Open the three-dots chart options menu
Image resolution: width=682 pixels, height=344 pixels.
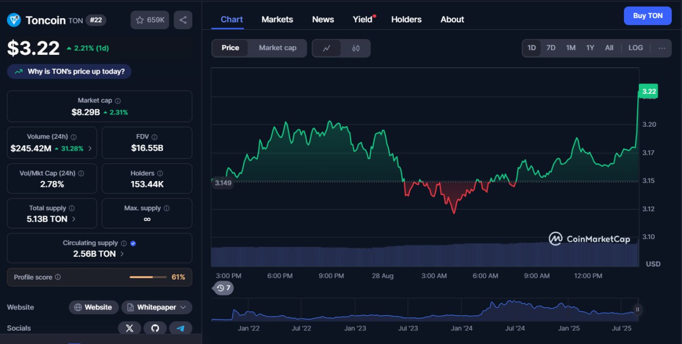click(662, 48)
